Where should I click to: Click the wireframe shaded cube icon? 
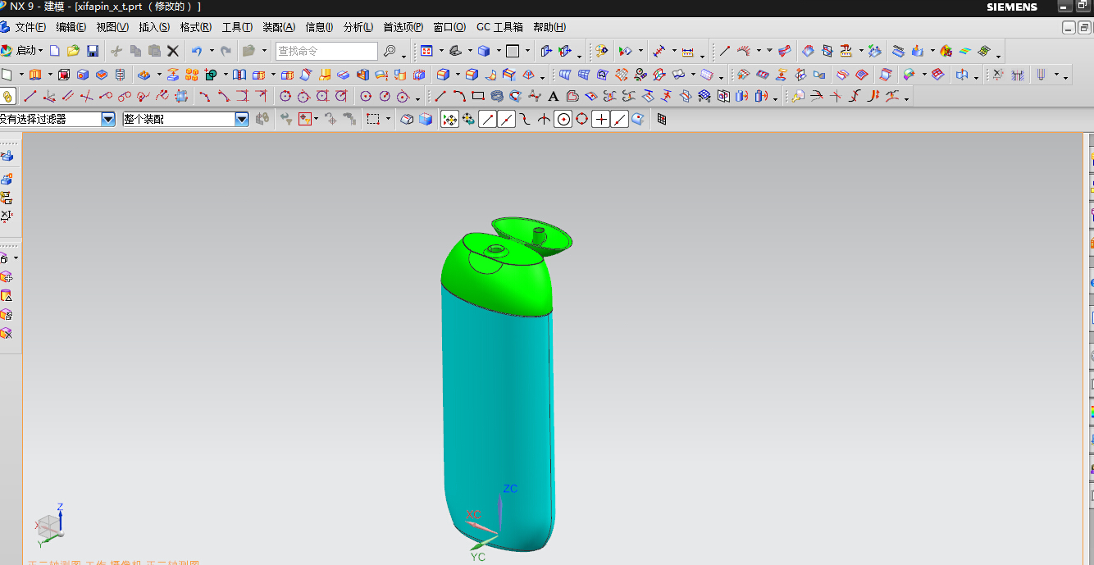coord(407,119)
